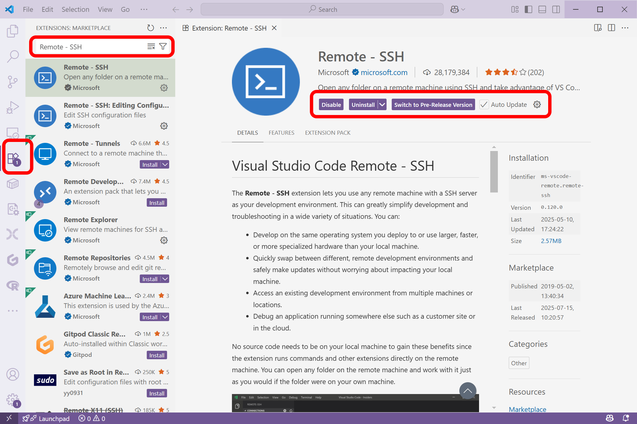Click the Copilot icon in the status bar

point(610,418)
